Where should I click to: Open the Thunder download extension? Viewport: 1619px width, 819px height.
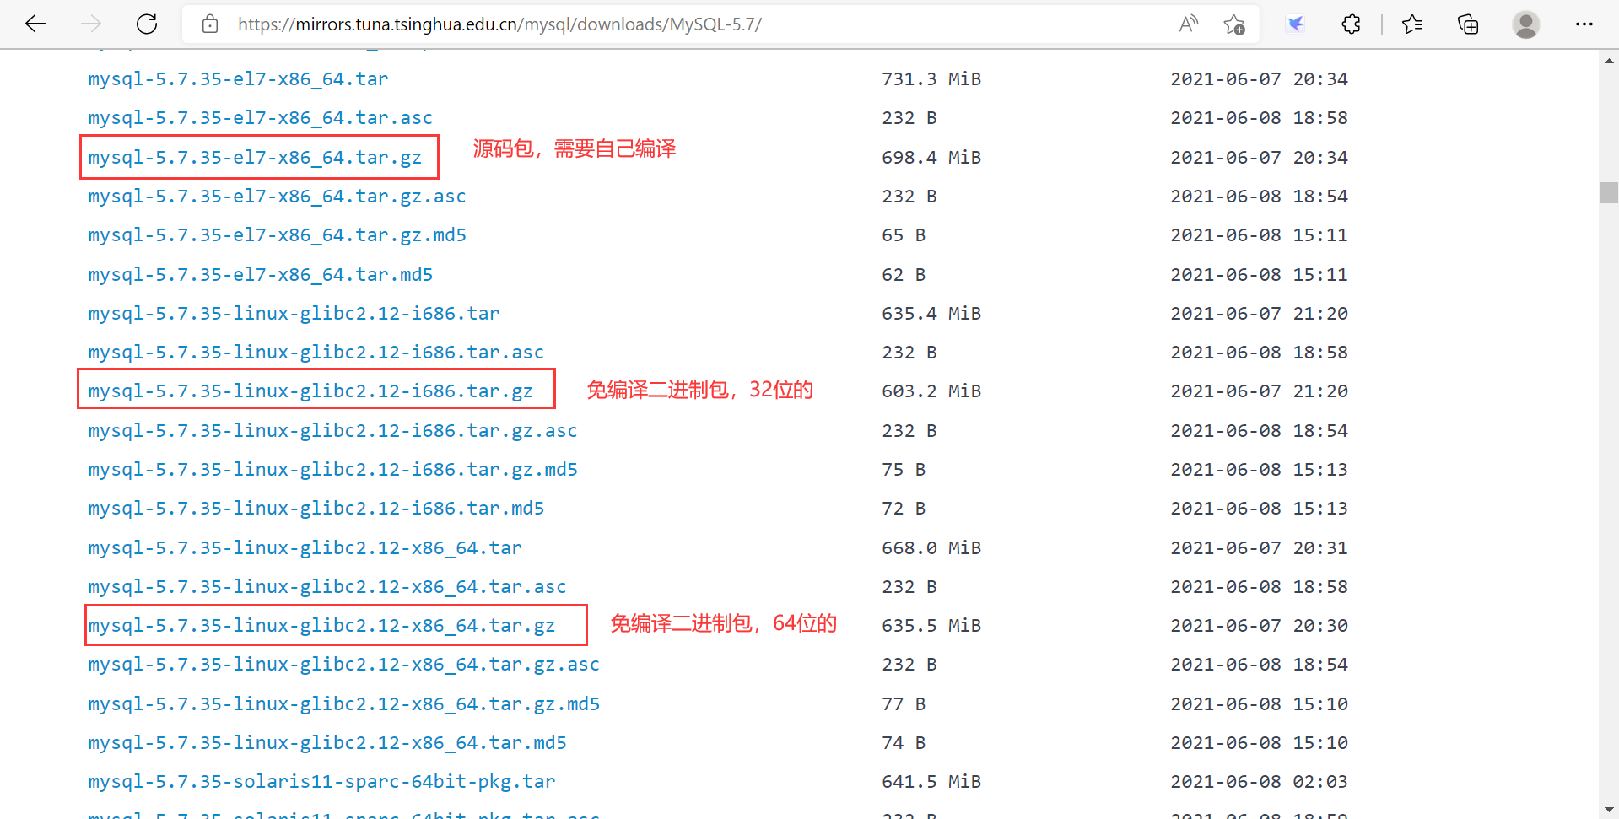point(1295,24)
